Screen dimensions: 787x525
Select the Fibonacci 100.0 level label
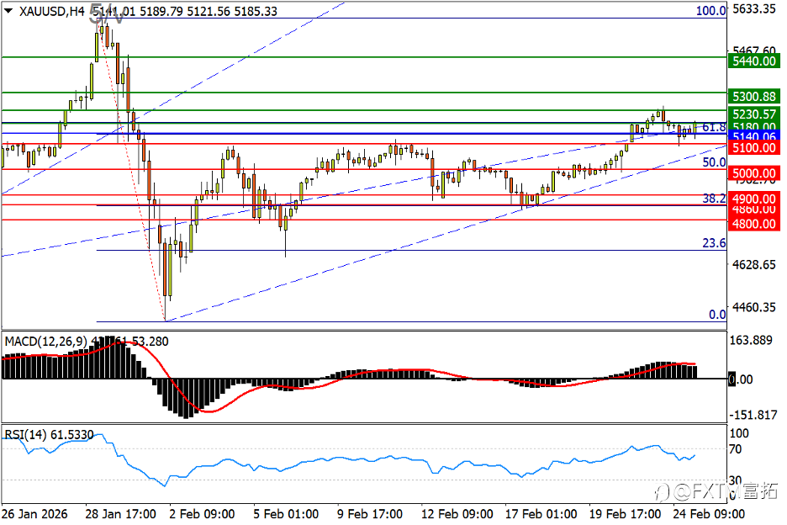(710, 10)
